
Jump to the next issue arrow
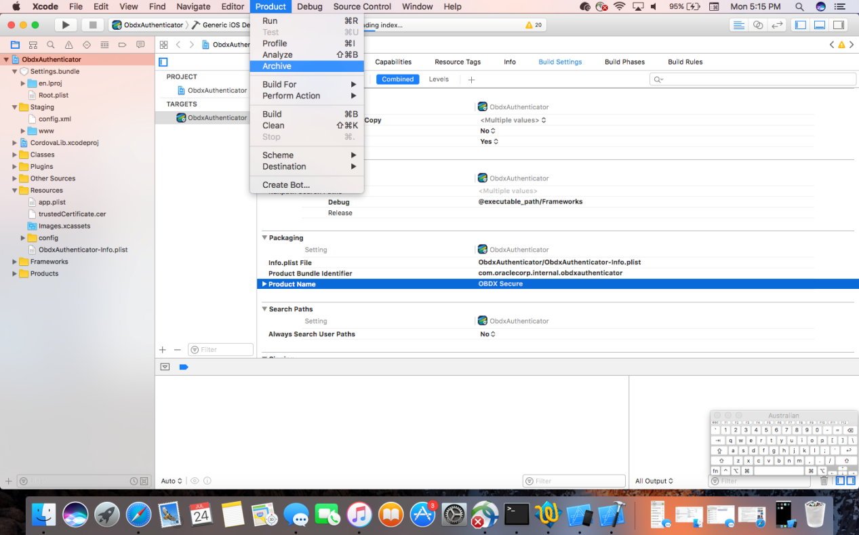tap(852, 45)
